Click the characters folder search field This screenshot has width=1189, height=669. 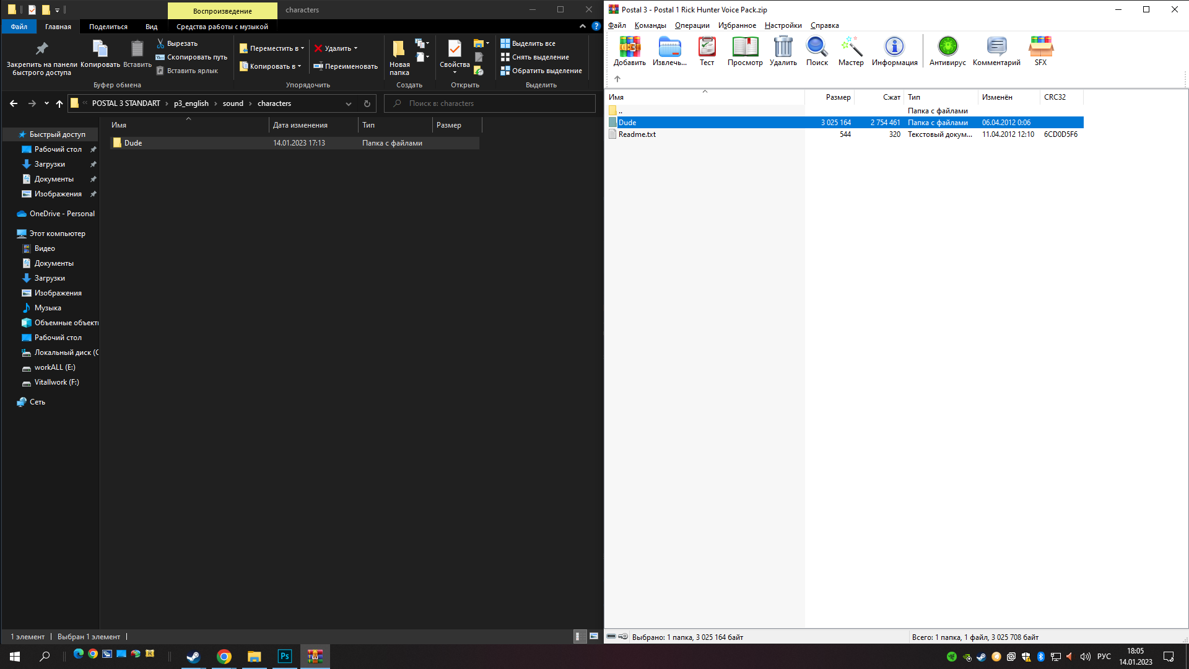(489, 103)
